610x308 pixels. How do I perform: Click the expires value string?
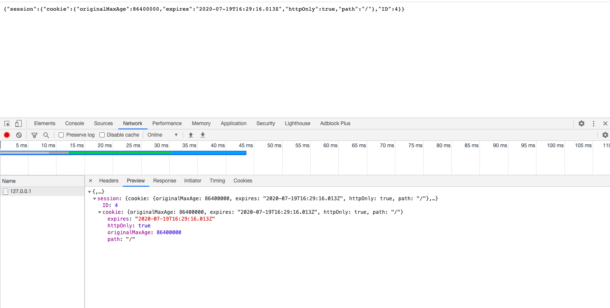pyautogui.click(x=175, y=219)
